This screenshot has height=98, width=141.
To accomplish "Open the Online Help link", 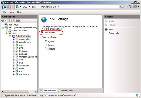I will pyautogui.click(x=114, y=33).
